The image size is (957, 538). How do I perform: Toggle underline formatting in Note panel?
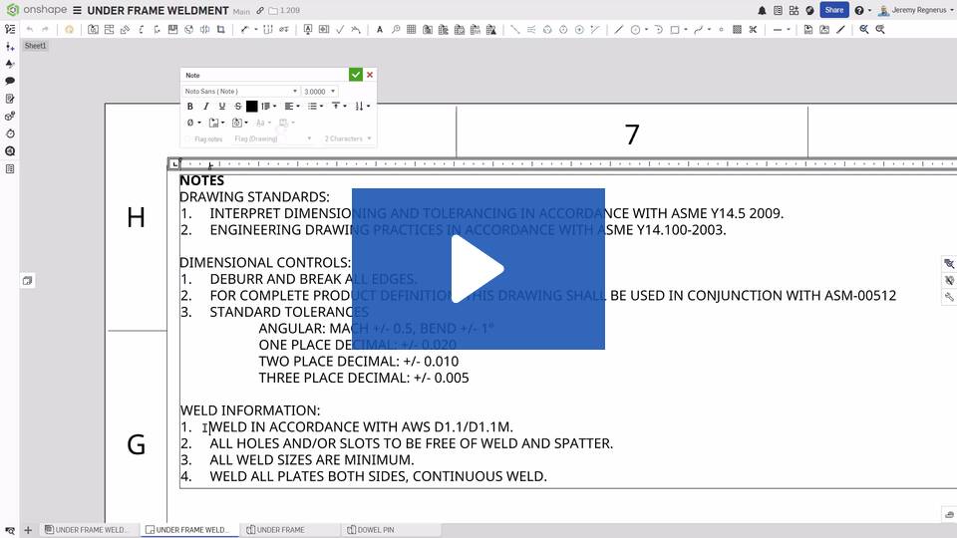(222, 107)
